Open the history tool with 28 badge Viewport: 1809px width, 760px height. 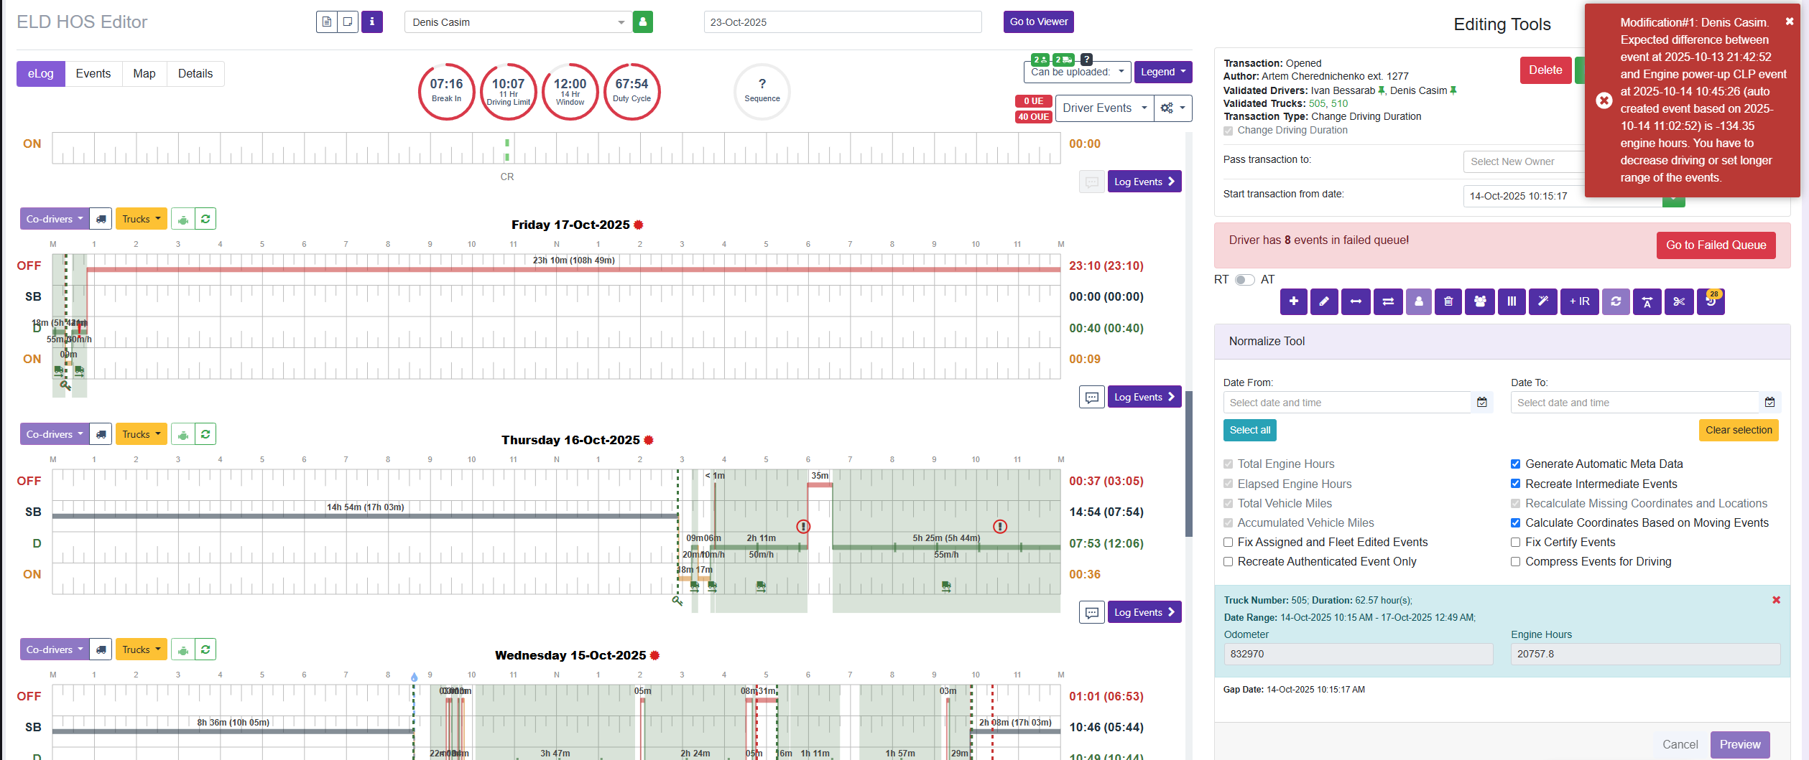point(1711,301)
